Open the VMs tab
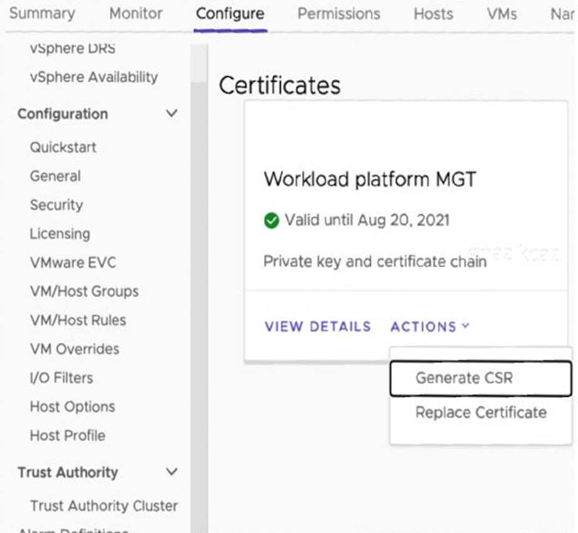Image resolution: width=578 pixels, height=533 pixels. pos(502,14)
